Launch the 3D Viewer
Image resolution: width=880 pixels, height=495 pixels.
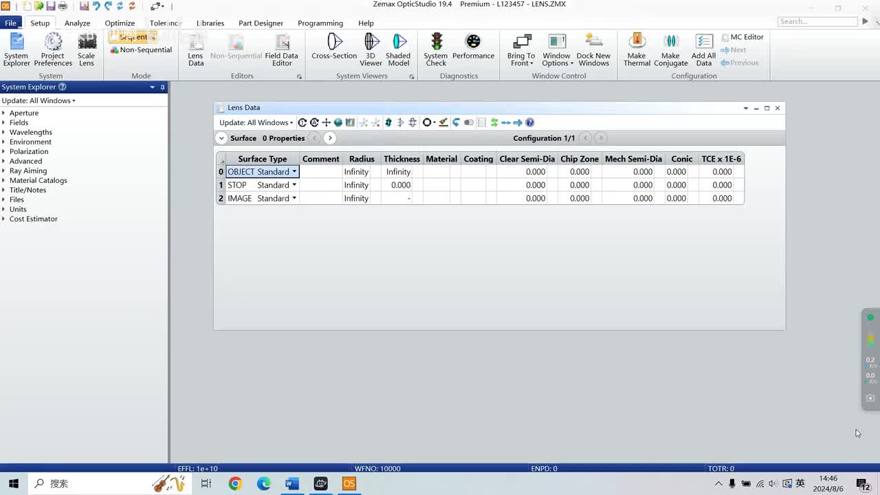click(x=371, y=48)
